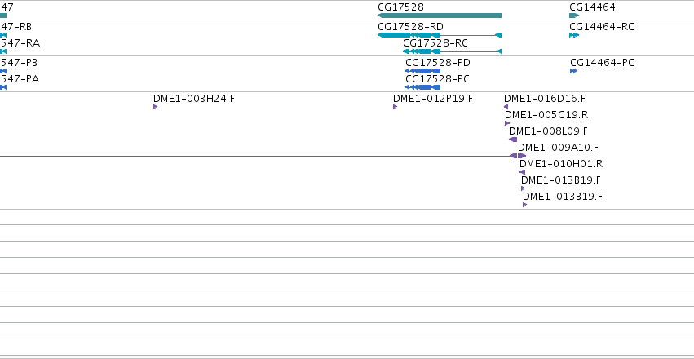Image resolution: width=694 pixels, height=359 pixels.
Task: Select the DME1-009A10.F label
Action: click(x=558, y=148)
